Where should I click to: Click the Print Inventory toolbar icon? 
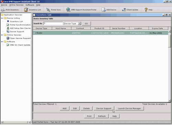pos(3,10)
